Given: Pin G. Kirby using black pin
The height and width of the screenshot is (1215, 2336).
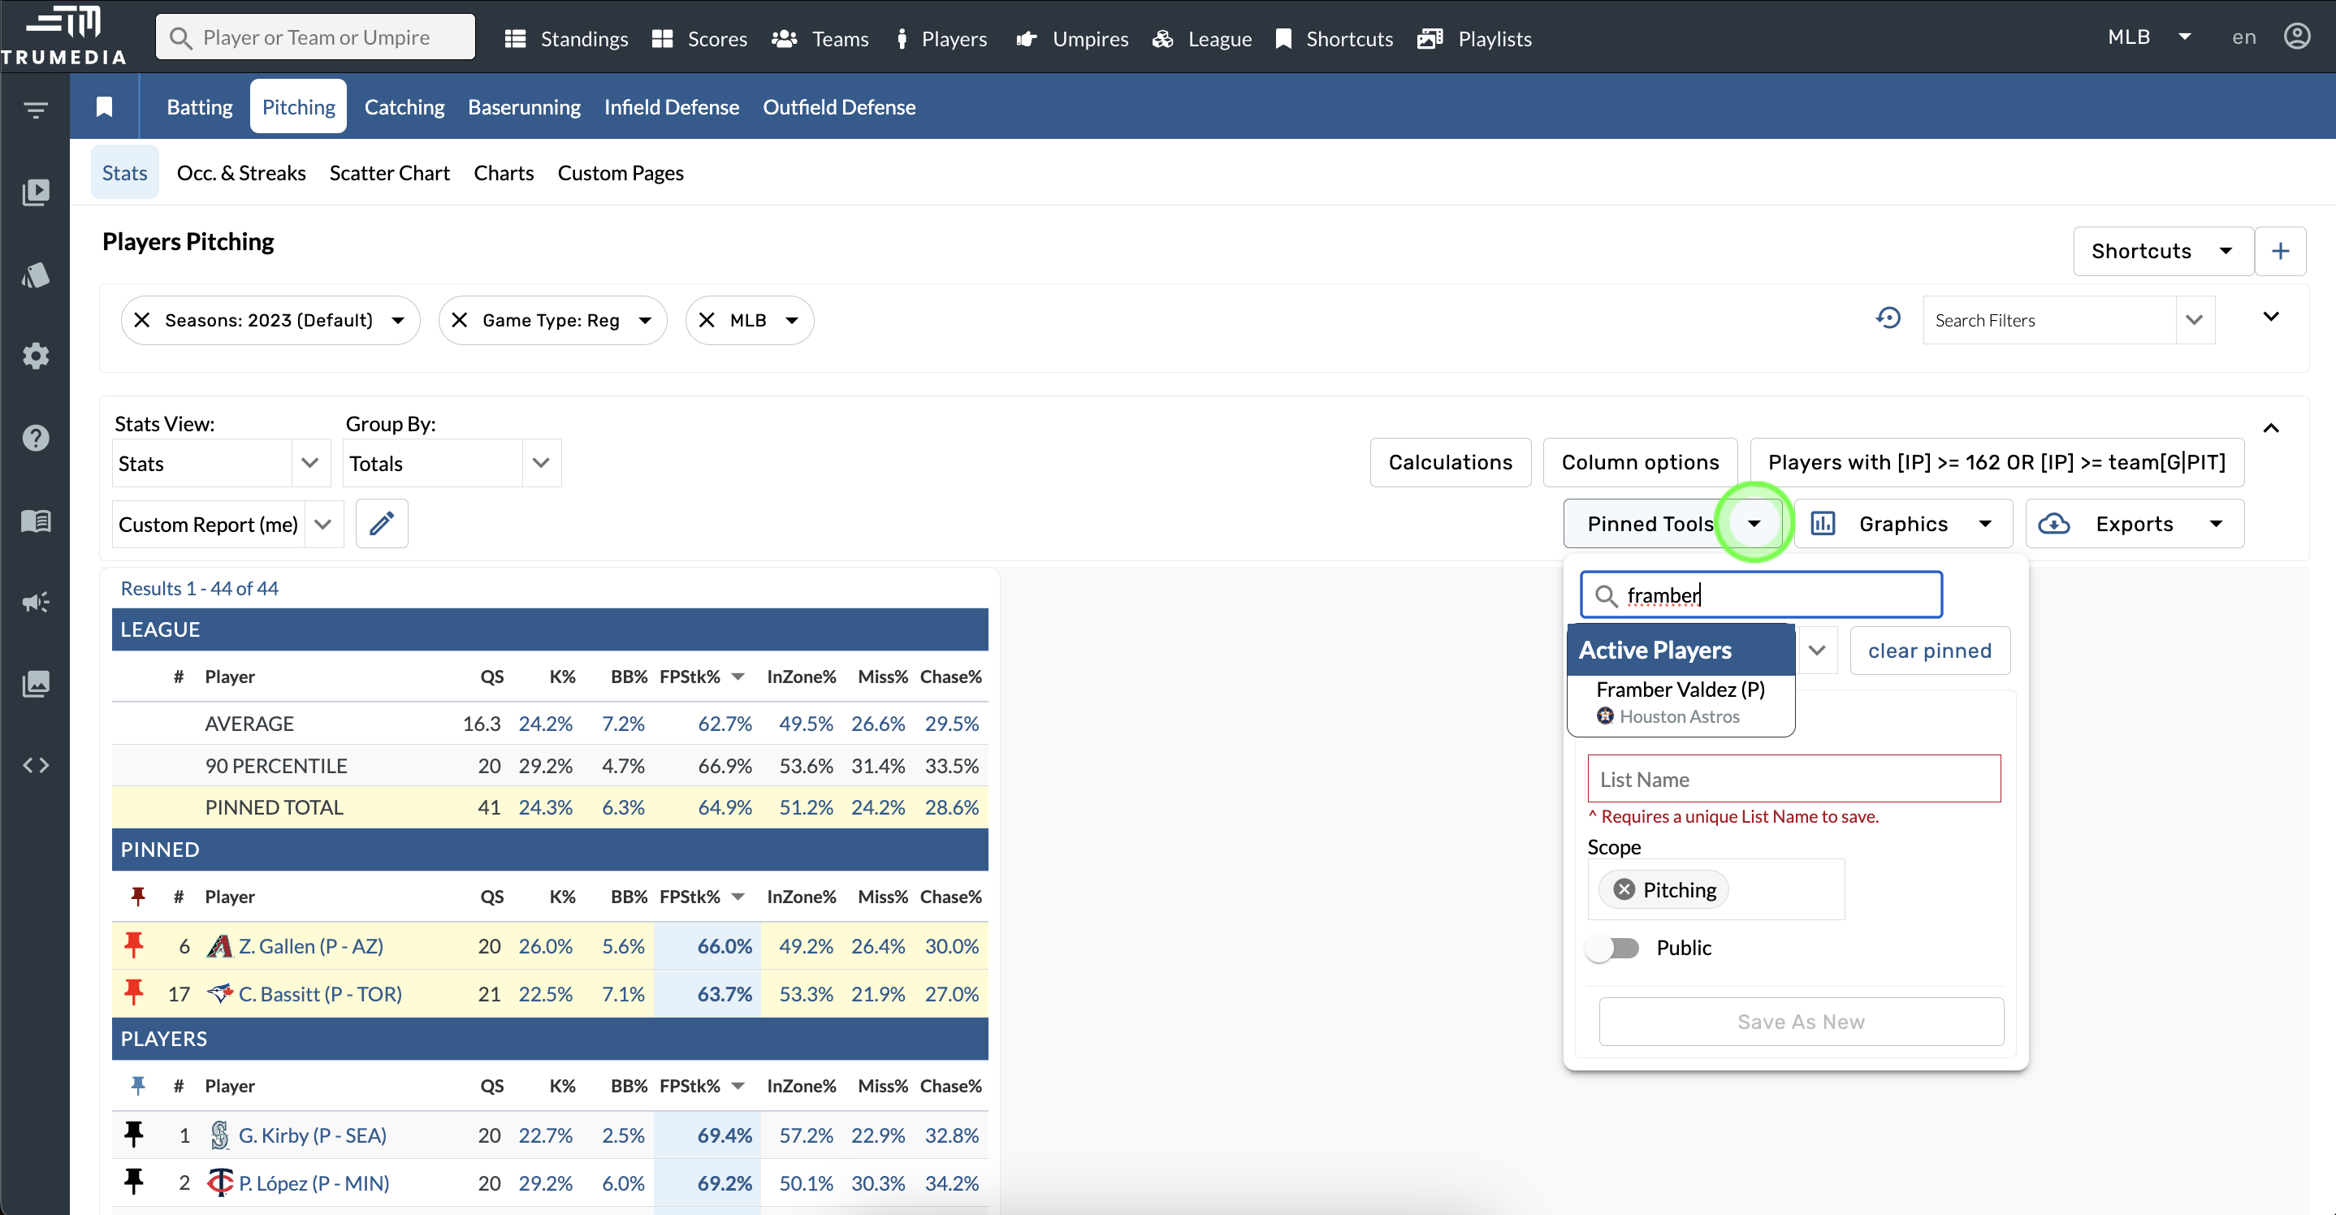Looking at the screenshot, I should pyautogui.click(x=134, y=1134).
